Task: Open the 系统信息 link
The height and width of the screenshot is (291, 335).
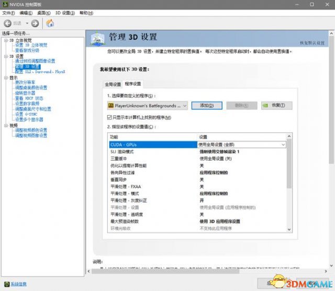Action: [x=19, y=284]
